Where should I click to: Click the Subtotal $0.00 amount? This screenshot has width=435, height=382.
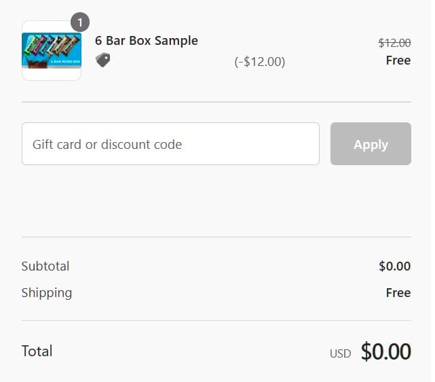click(394, 266)
